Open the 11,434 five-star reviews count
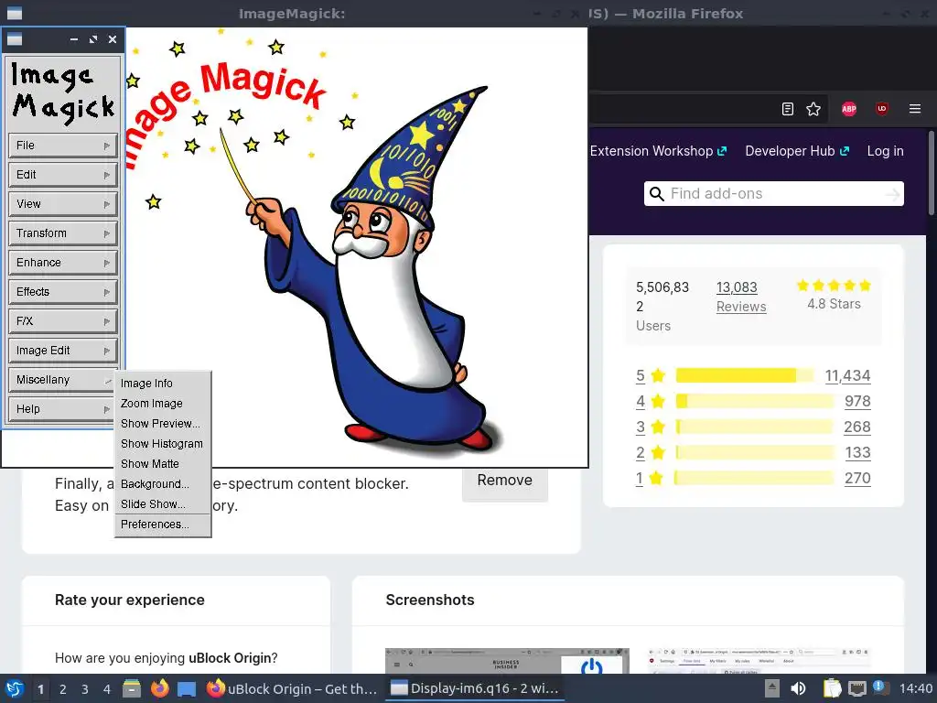Screen dimensions: 937x703 pyautogui.click(x=847, y=375)
